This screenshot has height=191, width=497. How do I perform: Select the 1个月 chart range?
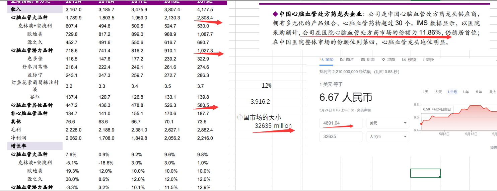pos(452,92)
